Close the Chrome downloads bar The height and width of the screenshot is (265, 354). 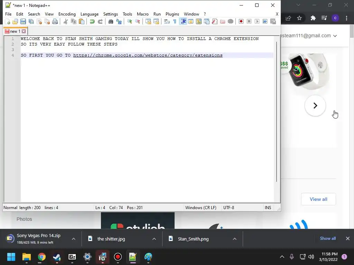(348, 238)
